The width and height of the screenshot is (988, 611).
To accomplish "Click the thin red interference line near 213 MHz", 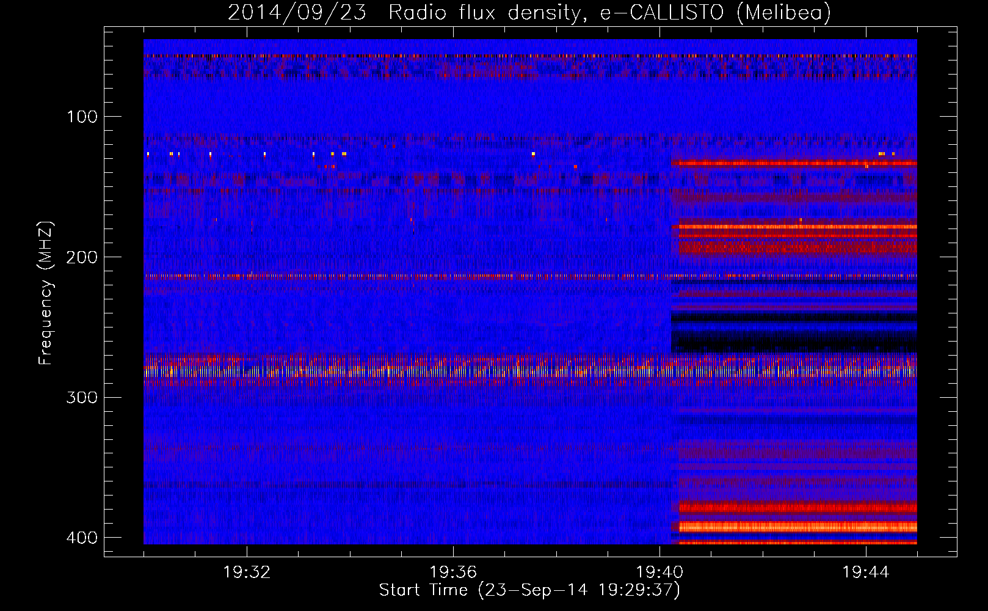I will (x=530, y=276).
